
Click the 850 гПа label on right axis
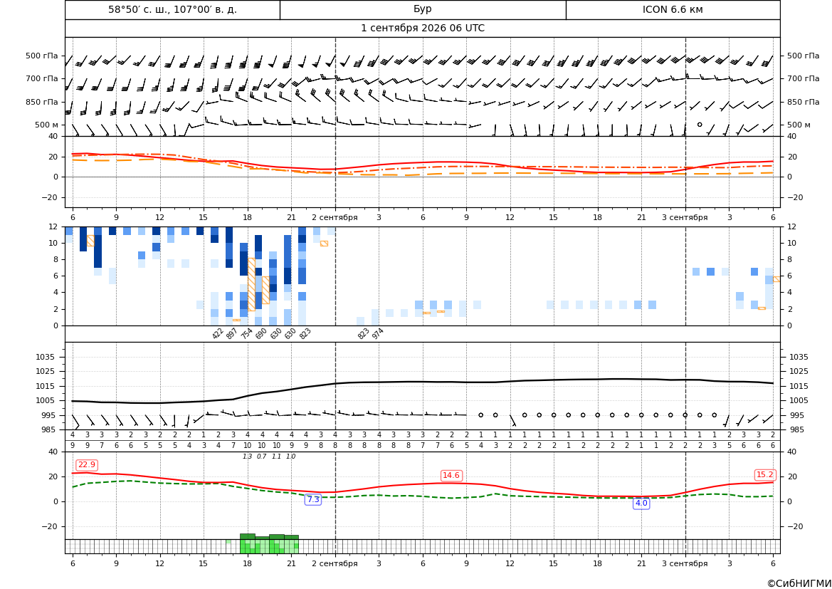pyautogui.click(x=803, y=102)
